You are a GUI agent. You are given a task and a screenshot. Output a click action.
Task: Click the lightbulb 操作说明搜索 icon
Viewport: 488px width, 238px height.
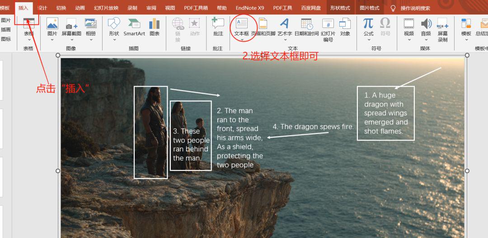[x=393, y=8]
